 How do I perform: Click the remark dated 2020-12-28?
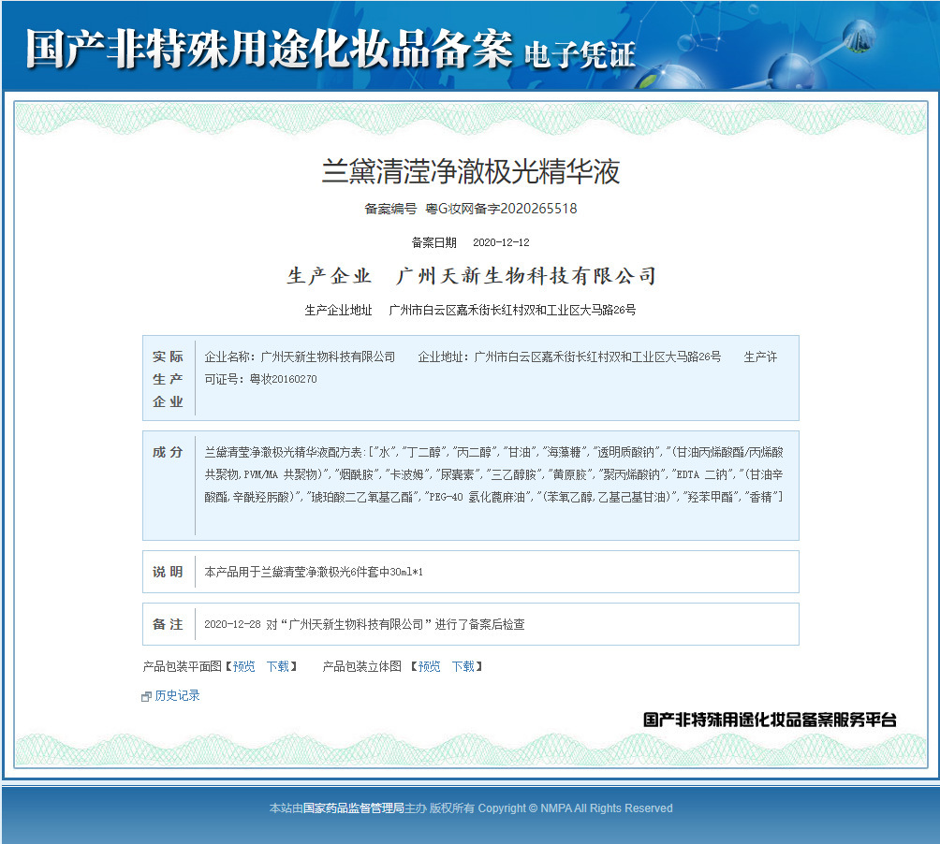(364, 624)
